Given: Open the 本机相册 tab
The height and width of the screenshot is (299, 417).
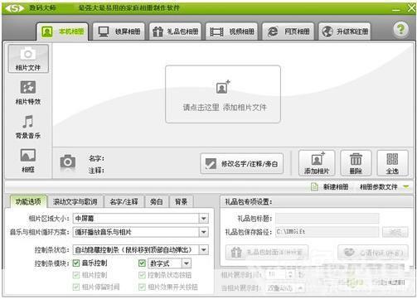Looking at the screenshot, I should point(62,31).
